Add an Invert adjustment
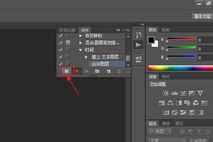Image resolution: width=213 pixels, height=142 pixels. coord(166,113)
